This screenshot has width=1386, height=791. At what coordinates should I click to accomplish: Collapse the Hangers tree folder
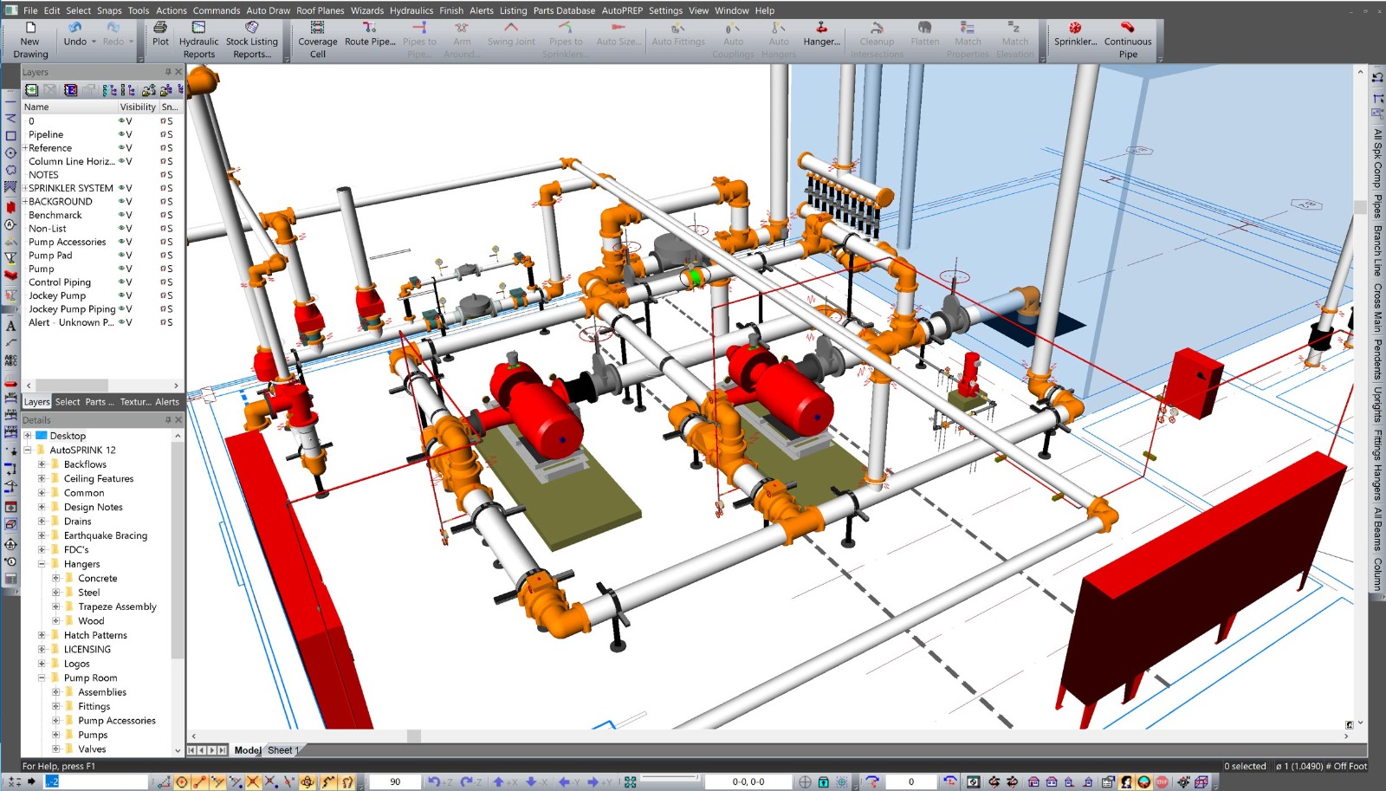(x=42, y=564)
